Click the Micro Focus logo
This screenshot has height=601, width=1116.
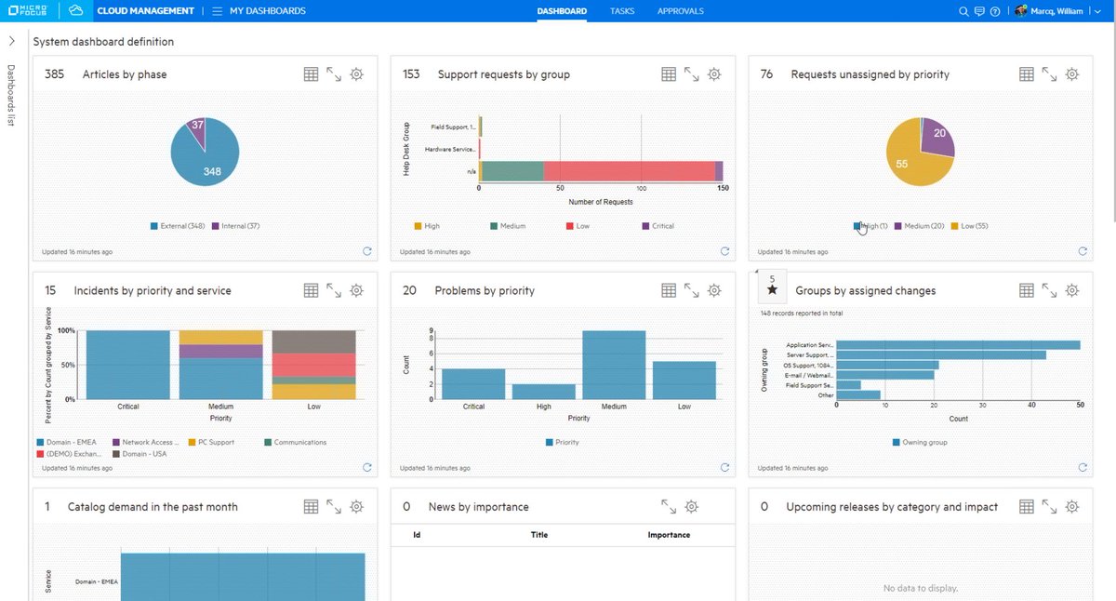pyautogui.click(x=29, y=11)
